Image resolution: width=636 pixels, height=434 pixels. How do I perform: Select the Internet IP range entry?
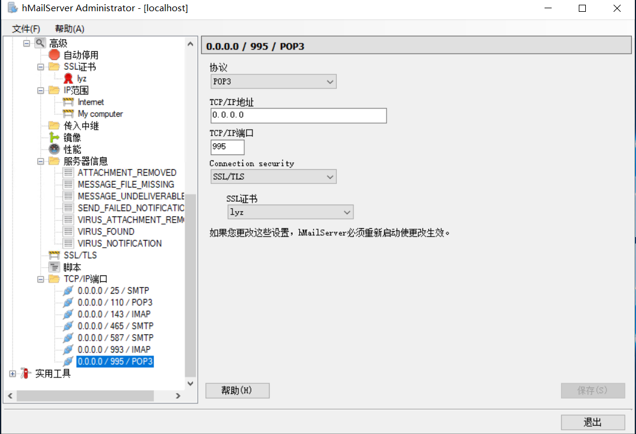(93, 101)
